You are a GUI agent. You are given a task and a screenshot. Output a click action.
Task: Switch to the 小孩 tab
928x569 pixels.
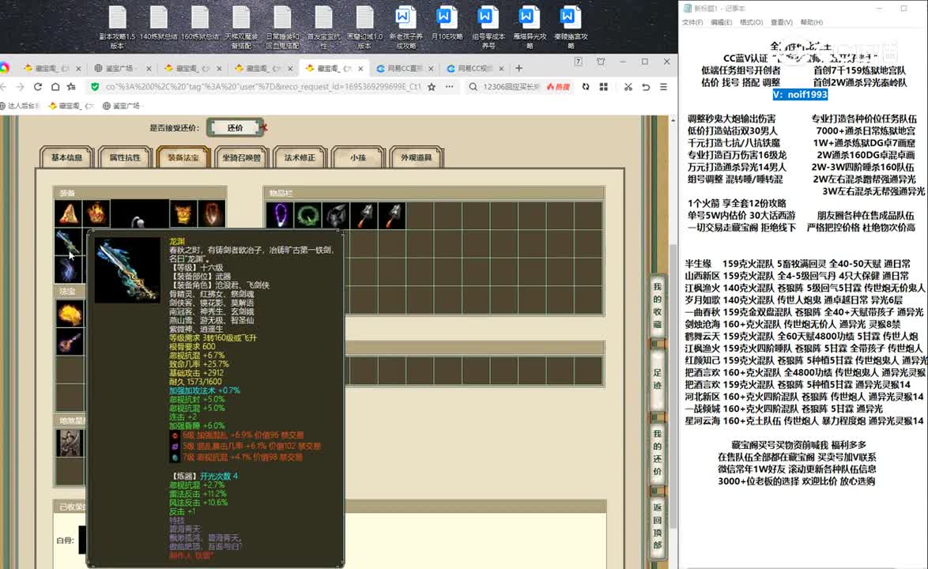[357, 158]
